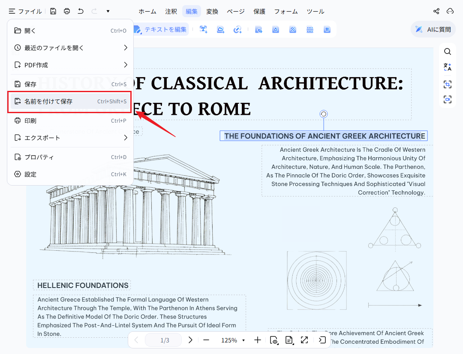This screenshot has height=354, width=463.
Task: Go to the next page arrow
Action: coord(190,340)
